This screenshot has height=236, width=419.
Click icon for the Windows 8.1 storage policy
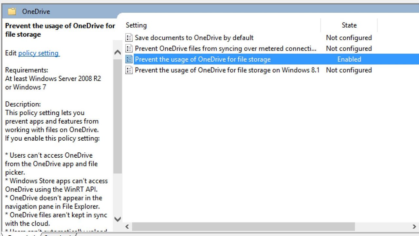pos(129,70)
